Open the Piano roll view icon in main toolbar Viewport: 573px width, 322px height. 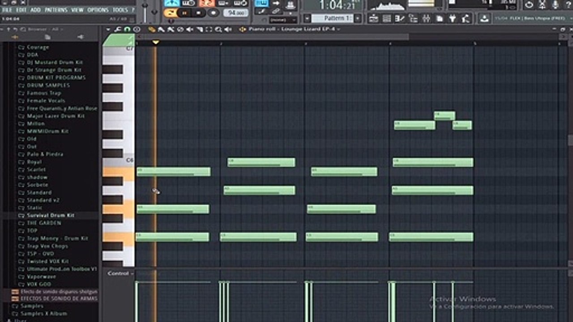click(x=399, y=18)
